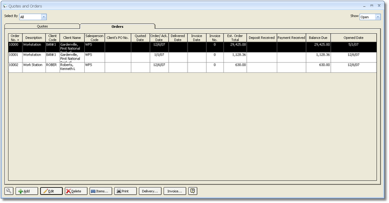This screenshot has height=203, width=389.
Task: Minimize the Quotes and Orders window
Action: pyautogui.click(x=364, y=6)
